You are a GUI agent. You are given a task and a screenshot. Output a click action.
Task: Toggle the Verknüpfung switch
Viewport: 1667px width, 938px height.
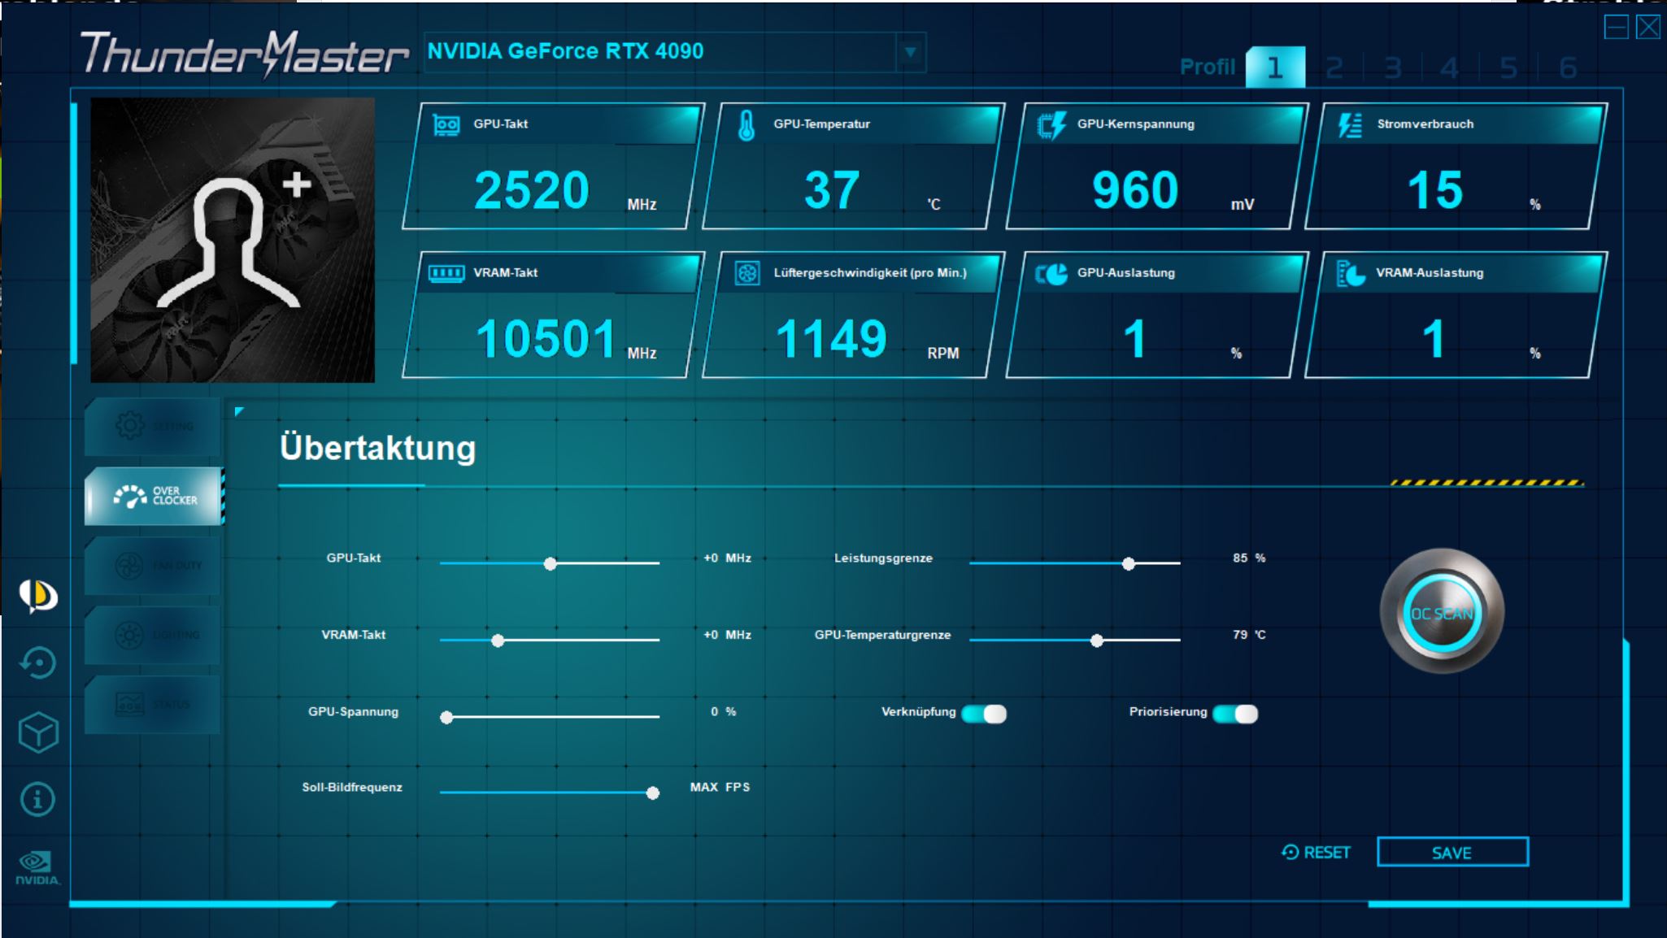[984, 714]
